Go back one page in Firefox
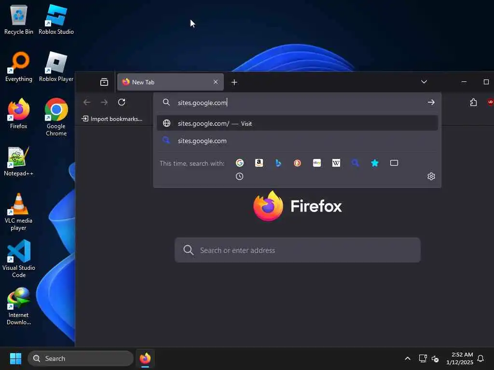The image size is (494, 370). pyautogui.click(x=87, y=102)
